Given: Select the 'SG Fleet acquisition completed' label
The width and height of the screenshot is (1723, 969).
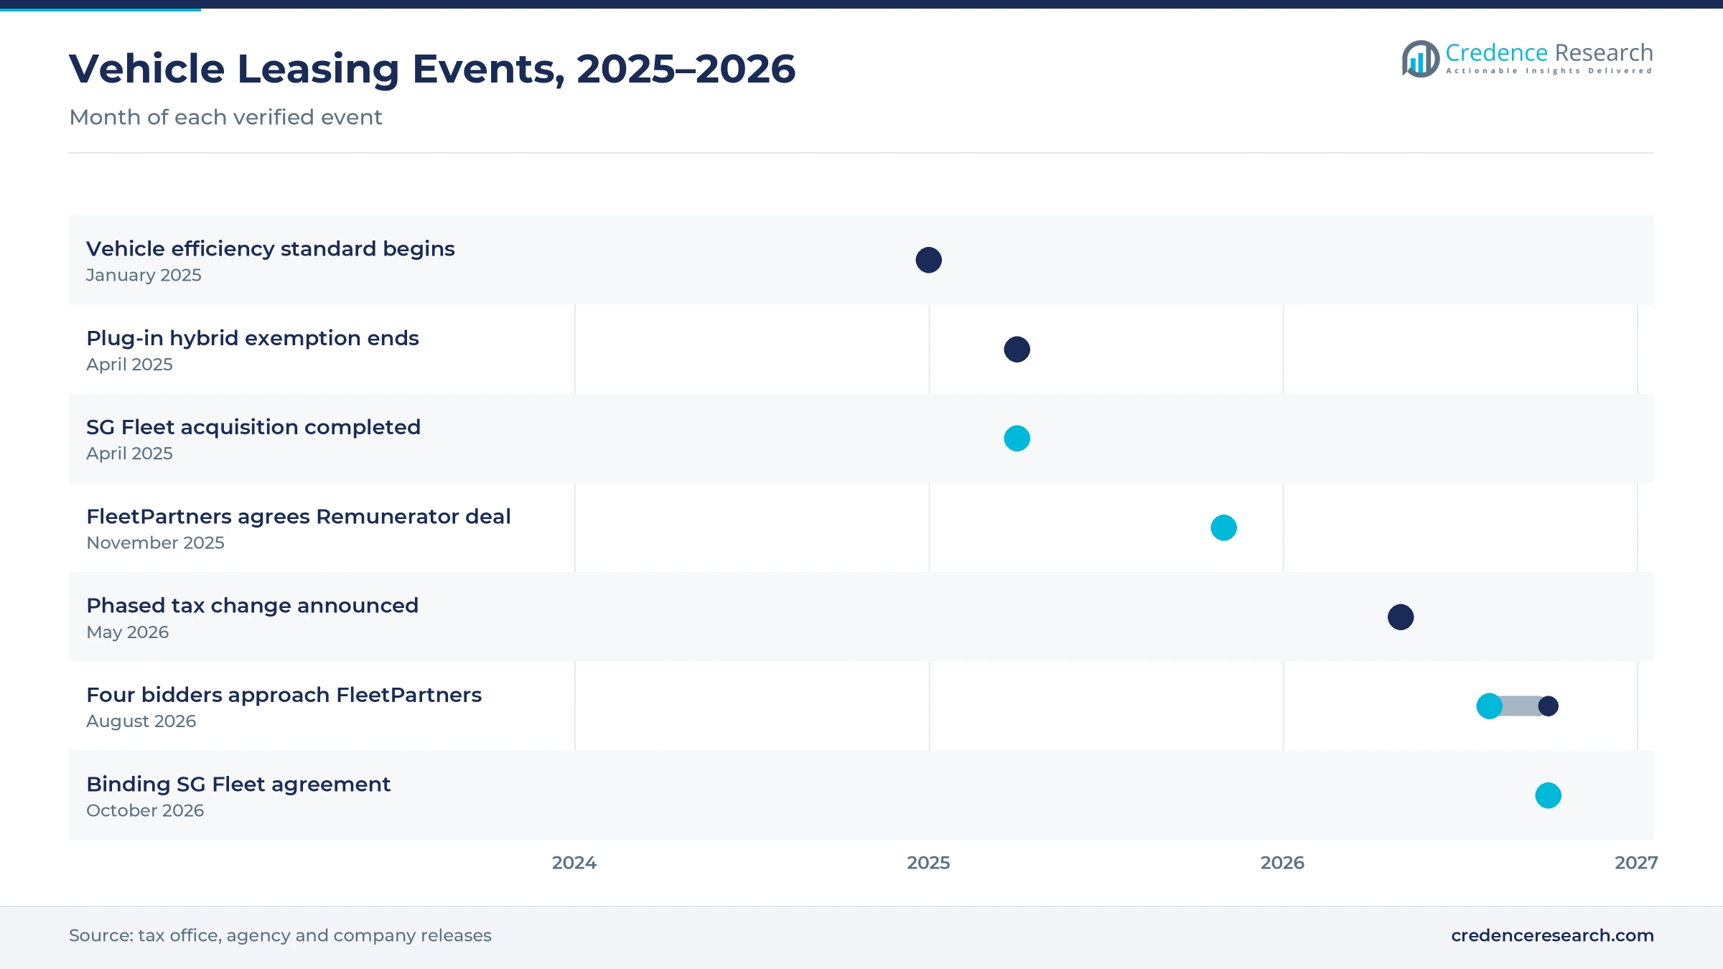Looking at the screenshot, I should click(x=253, y=427).
